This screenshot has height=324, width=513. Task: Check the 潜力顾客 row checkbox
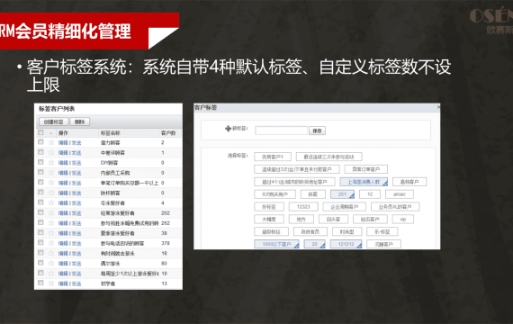point(40,141)
